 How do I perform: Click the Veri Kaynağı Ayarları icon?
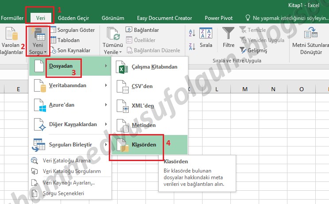coord(34,183)
